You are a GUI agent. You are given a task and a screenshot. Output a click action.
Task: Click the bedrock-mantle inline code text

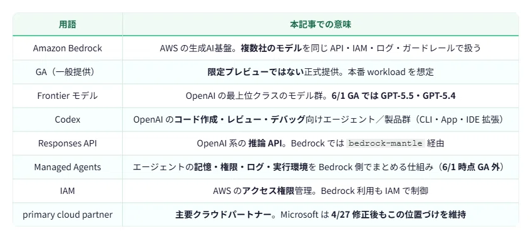pyautogui.click(x=385, y=143)
